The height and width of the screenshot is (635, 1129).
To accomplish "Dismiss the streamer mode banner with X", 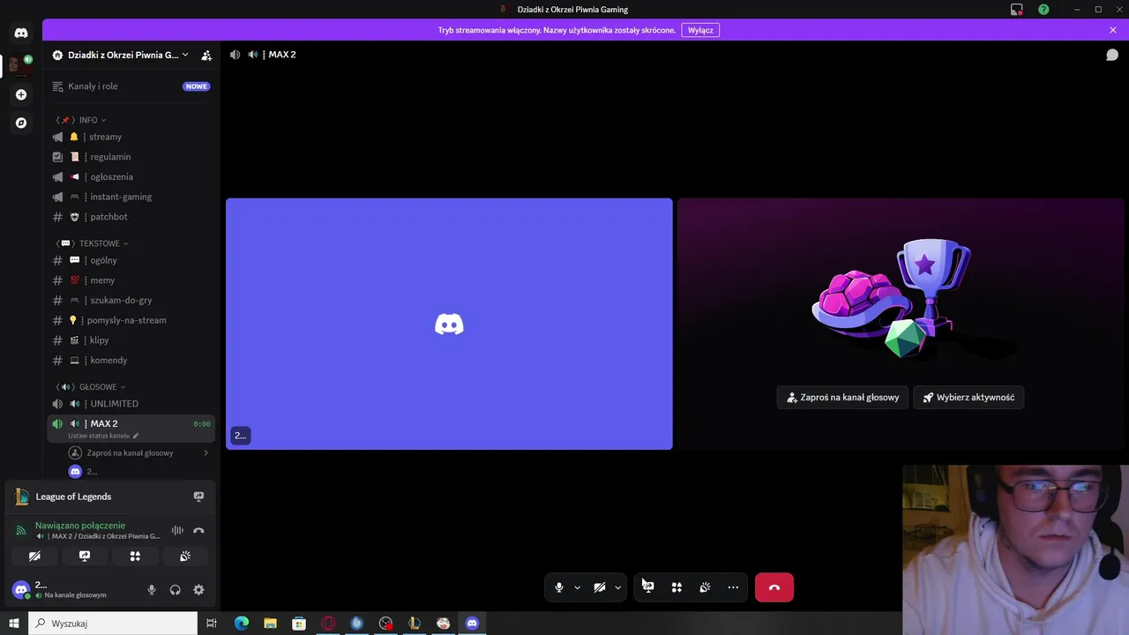I will coord(1113,30).
